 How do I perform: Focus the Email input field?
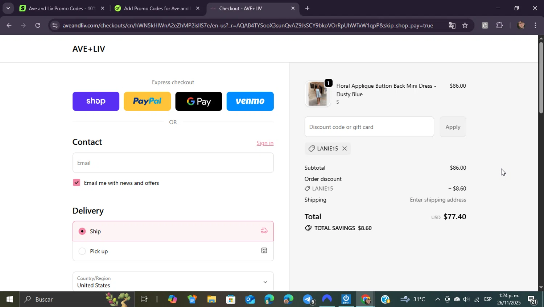(x=173, y=163)
